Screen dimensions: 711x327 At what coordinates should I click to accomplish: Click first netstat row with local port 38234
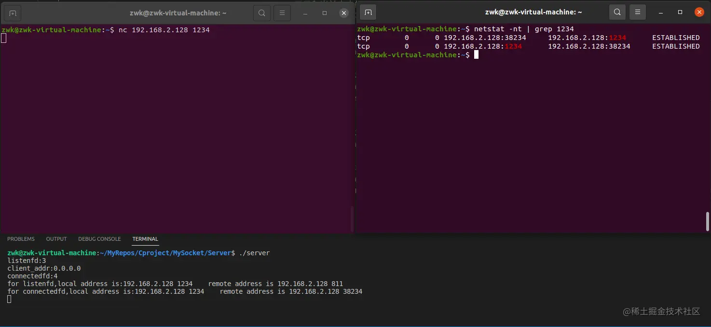[528, 38]
